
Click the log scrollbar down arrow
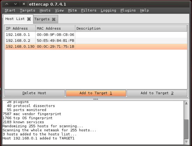pos(186,142)
